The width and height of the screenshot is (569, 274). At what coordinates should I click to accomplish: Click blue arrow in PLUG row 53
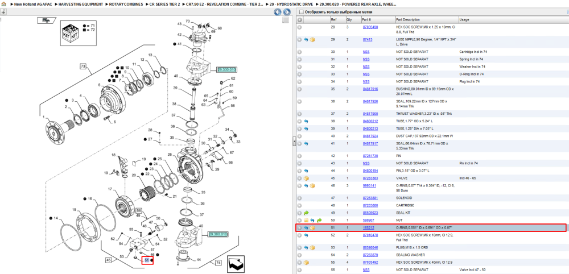(x=306, y=247)
